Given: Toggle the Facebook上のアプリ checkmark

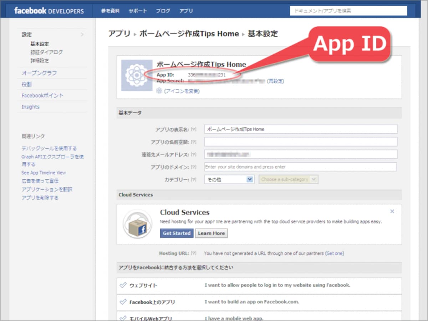Looking at the screenshot, I should tap(123, 302).
